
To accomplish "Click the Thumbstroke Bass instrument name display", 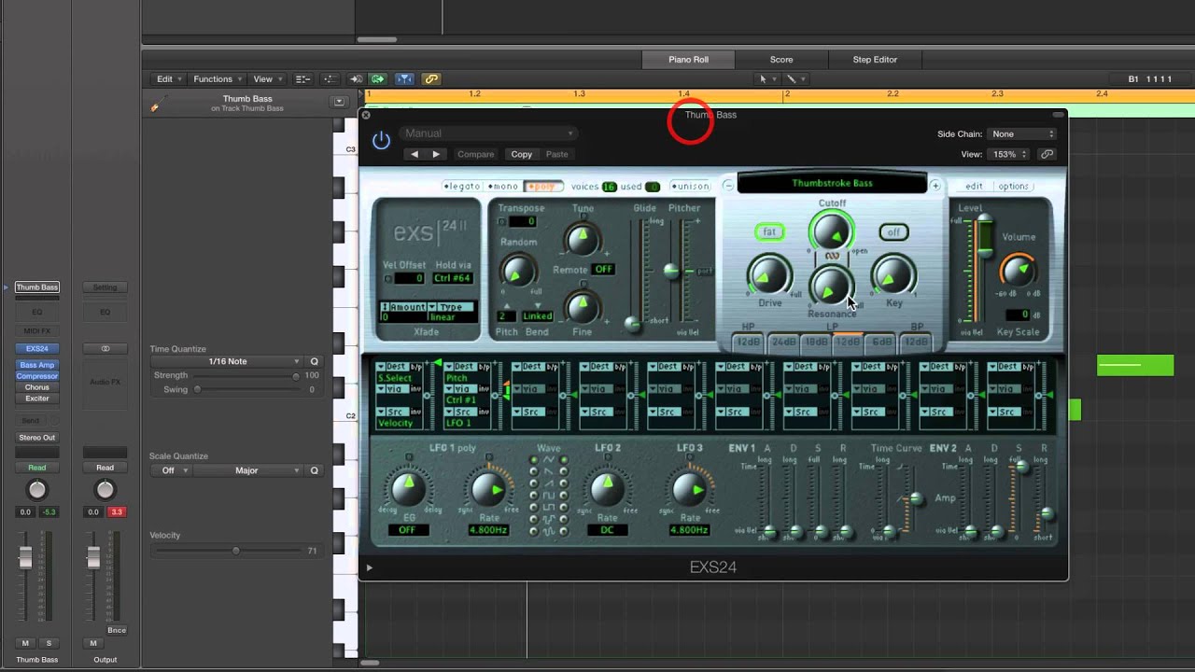I will coord(832,183).
